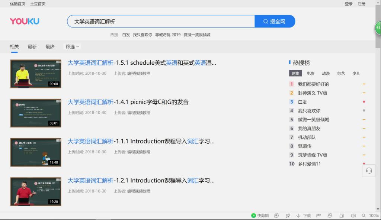The width and height of the screenshot is (381, 220).
Task: Click 甄嬛传 in the hot search list
Action: [304, 146]
